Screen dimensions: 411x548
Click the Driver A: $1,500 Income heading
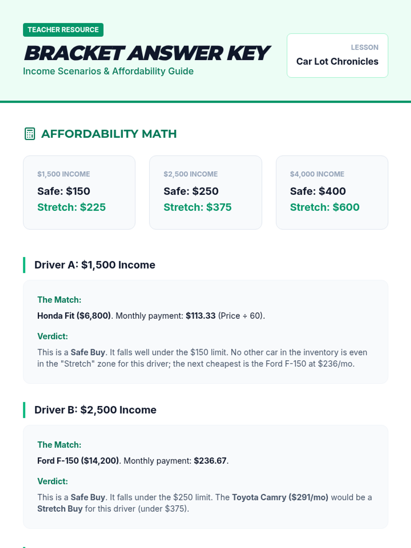coord(95,265)
